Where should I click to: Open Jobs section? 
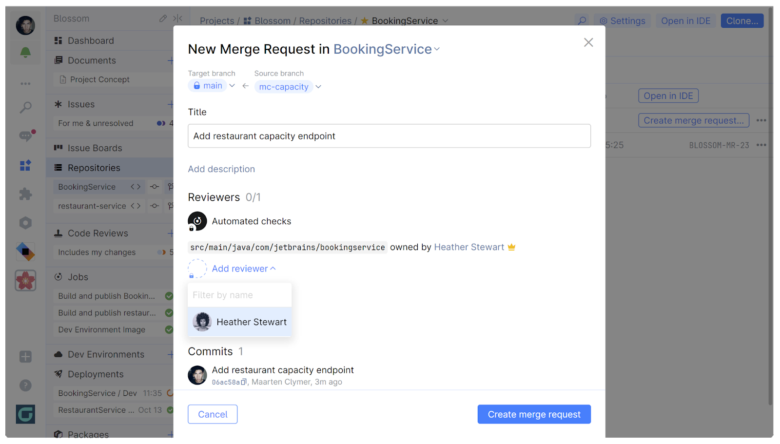tap(78, 277)
